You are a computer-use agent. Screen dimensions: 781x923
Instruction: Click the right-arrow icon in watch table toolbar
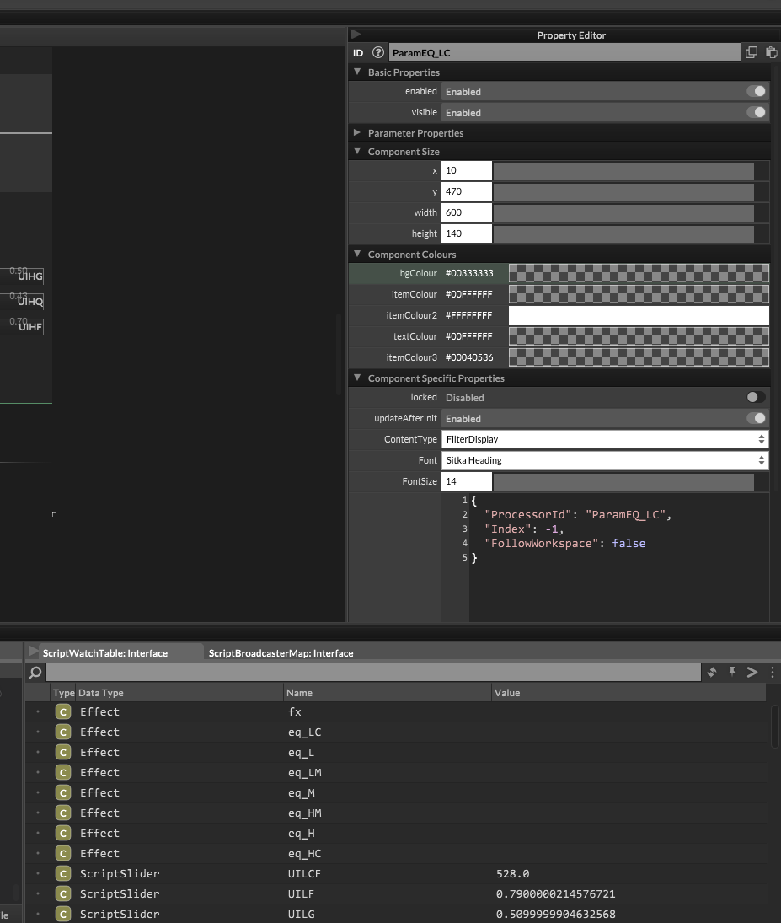(x=752, y=672)
